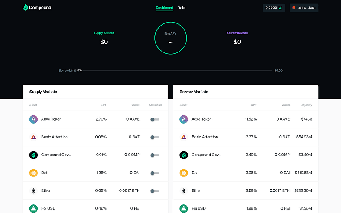The height and width of the screenshot is (213, 341).
Task: Select Aave Token 2.79% supply APY
Action: pos(101,119)
